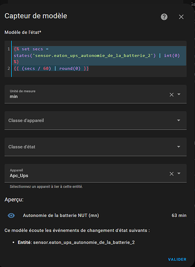Open the help question mark icon
Screen dimensions: 195x267
(x=164, y=17)
